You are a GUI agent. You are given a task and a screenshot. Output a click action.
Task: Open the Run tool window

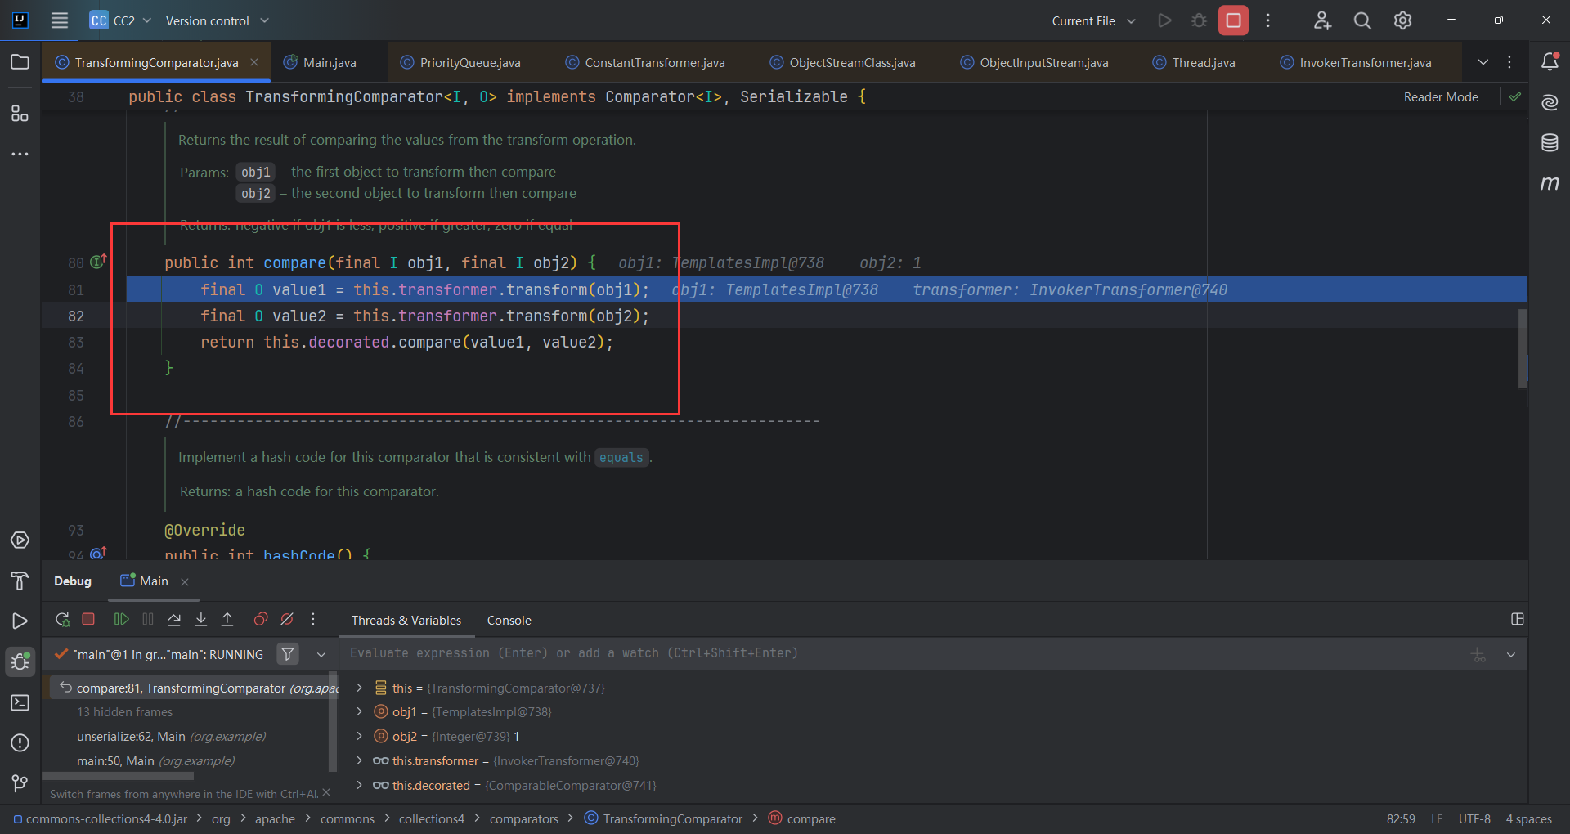20,621
